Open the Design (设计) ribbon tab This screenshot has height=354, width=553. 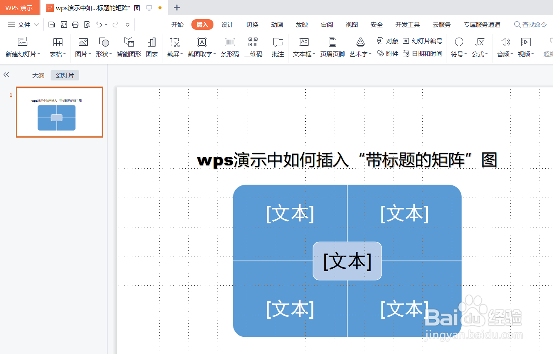[x=227, y=24]
